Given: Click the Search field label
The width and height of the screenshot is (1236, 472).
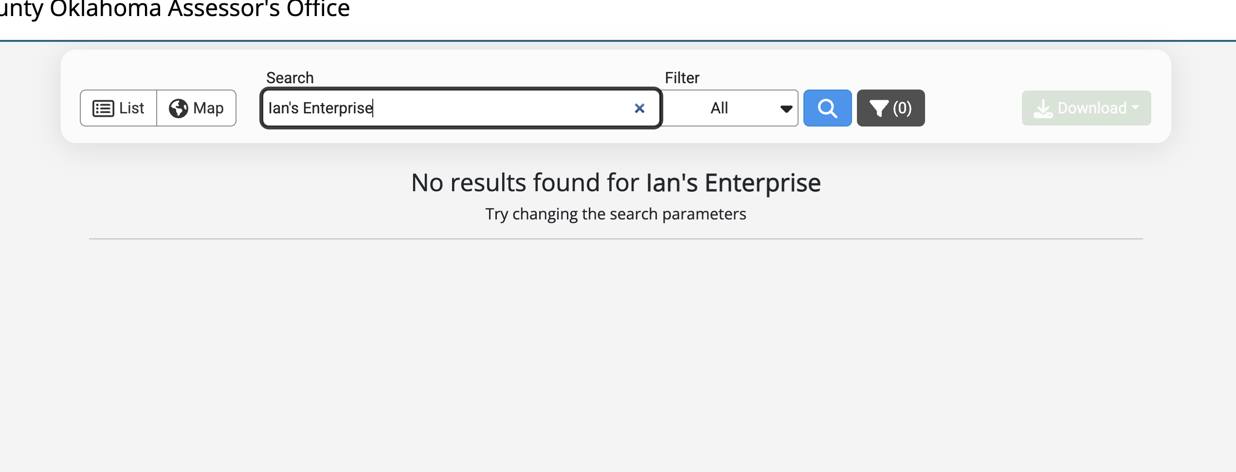Looking at the screenshot, I should click(290, 78).
